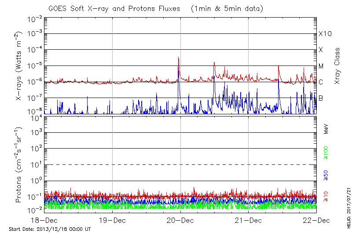Click the Protons y-axis label

(19, 165)
